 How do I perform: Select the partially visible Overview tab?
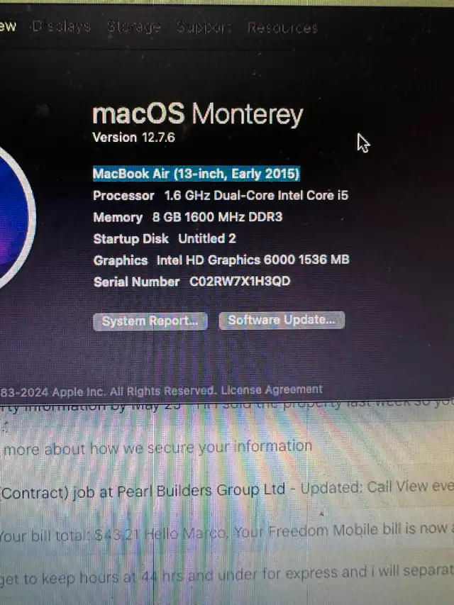coord(8,26)
